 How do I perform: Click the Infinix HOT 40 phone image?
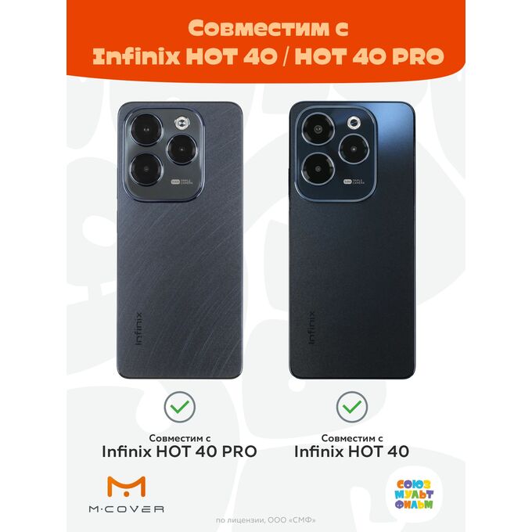(x=352, y=240)
